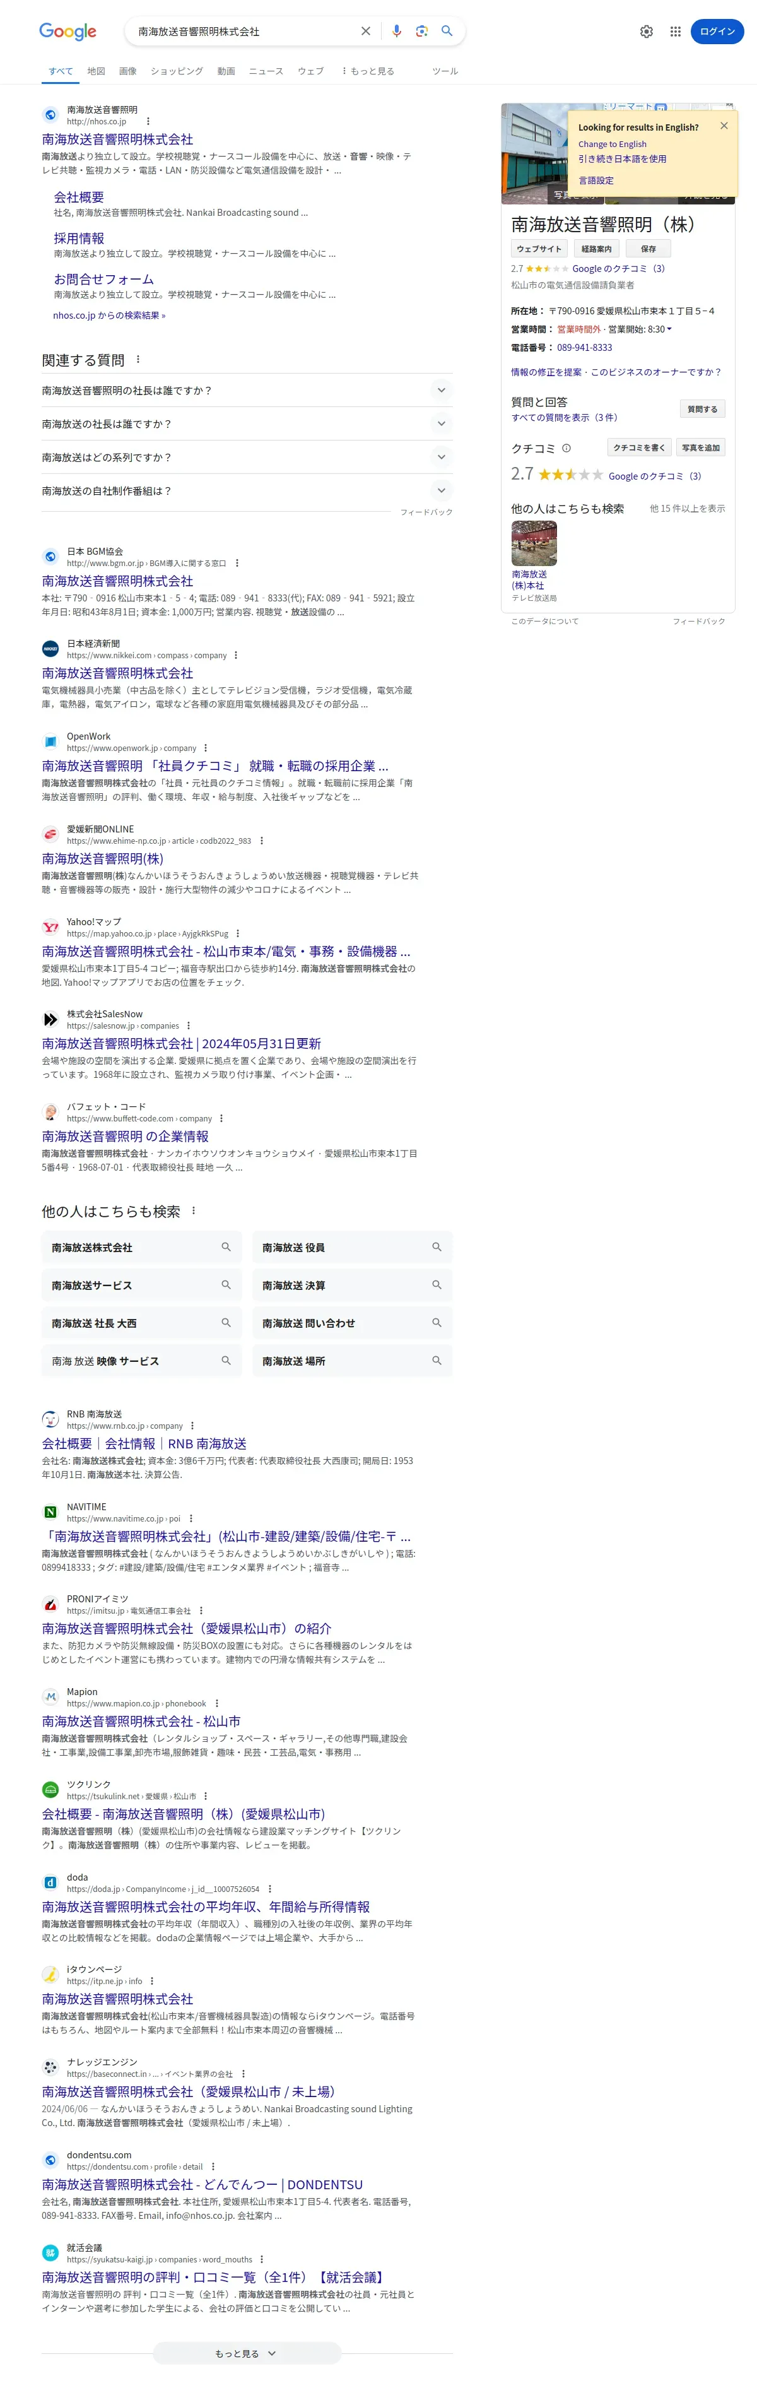This screenshot has height=2388, width=757.
Task: Open the 採用情報 sitelink
Action: 79,239
